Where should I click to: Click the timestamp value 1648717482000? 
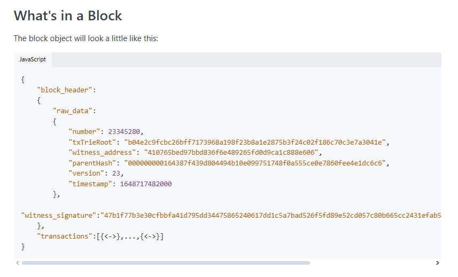(143, 184)
